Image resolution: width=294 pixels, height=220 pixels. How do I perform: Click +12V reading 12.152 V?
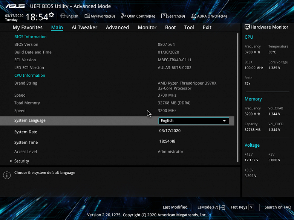[251, 160]
